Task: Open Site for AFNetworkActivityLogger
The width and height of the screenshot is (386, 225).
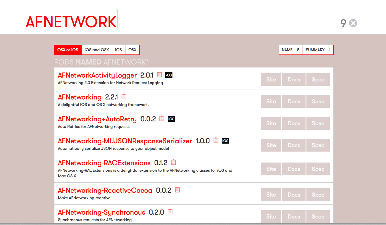Action: 271,80
